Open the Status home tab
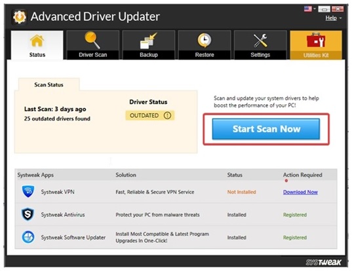The width and height of the screenshot is (352, 271). 37,45
